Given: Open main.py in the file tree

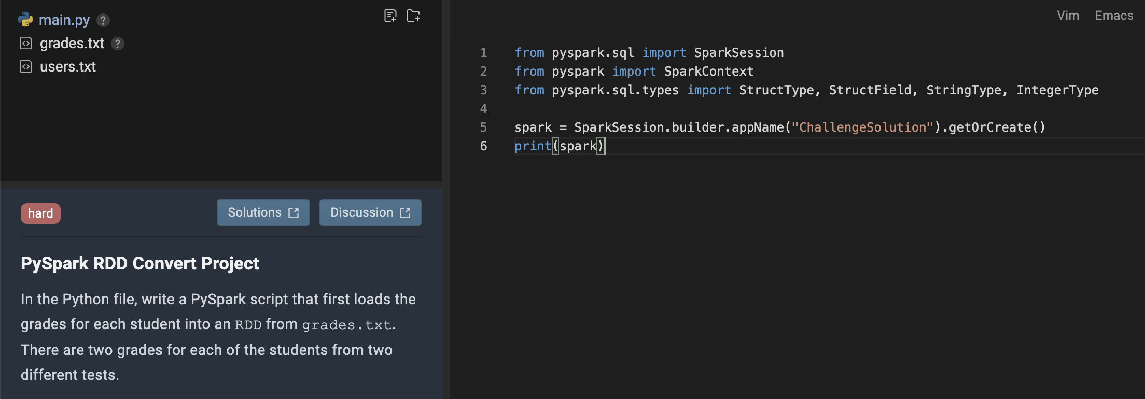Looking at the screenshot, I should (x=64, y=20).
